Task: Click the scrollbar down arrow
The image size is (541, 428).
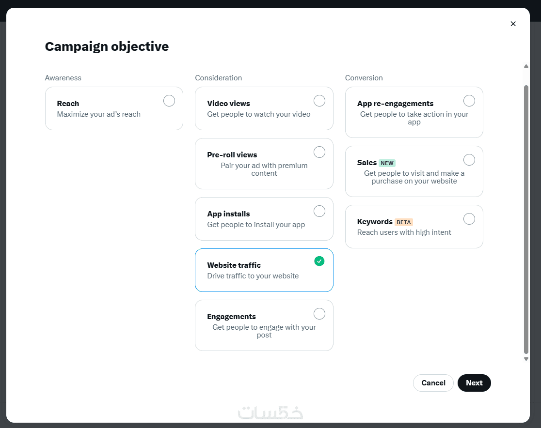Action: [x=526, y=359]
